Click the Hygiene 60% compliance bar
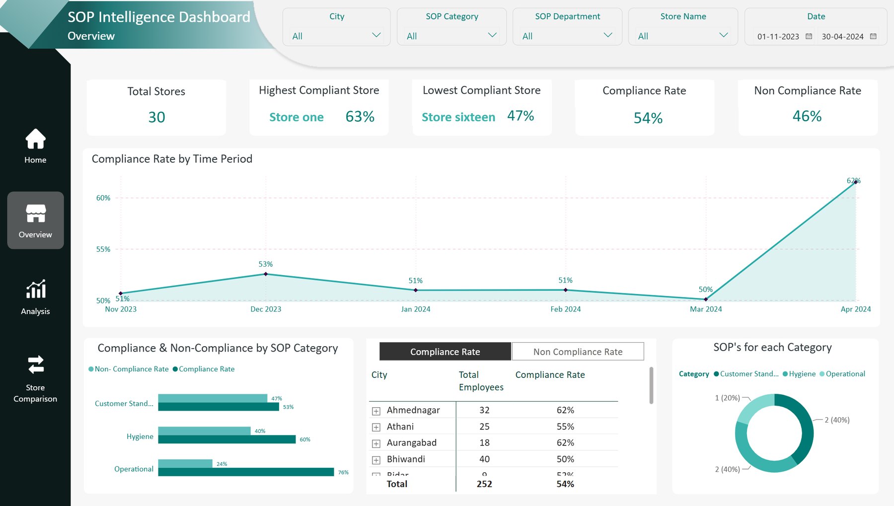 coord(227,439)
